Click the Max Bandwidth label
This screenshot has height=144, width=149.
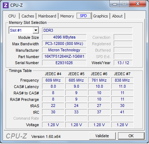pos(25,44)
